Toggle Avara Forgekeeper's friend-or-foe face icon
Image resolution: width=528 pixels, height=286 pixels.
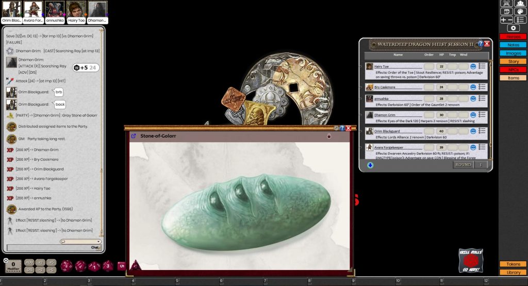[x=473, y=147]
